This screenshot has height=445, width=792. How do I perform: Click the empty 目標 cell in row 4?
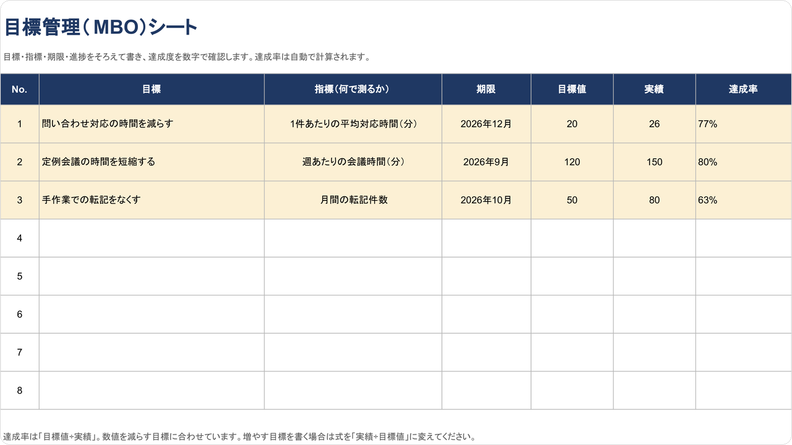(152, 238)
